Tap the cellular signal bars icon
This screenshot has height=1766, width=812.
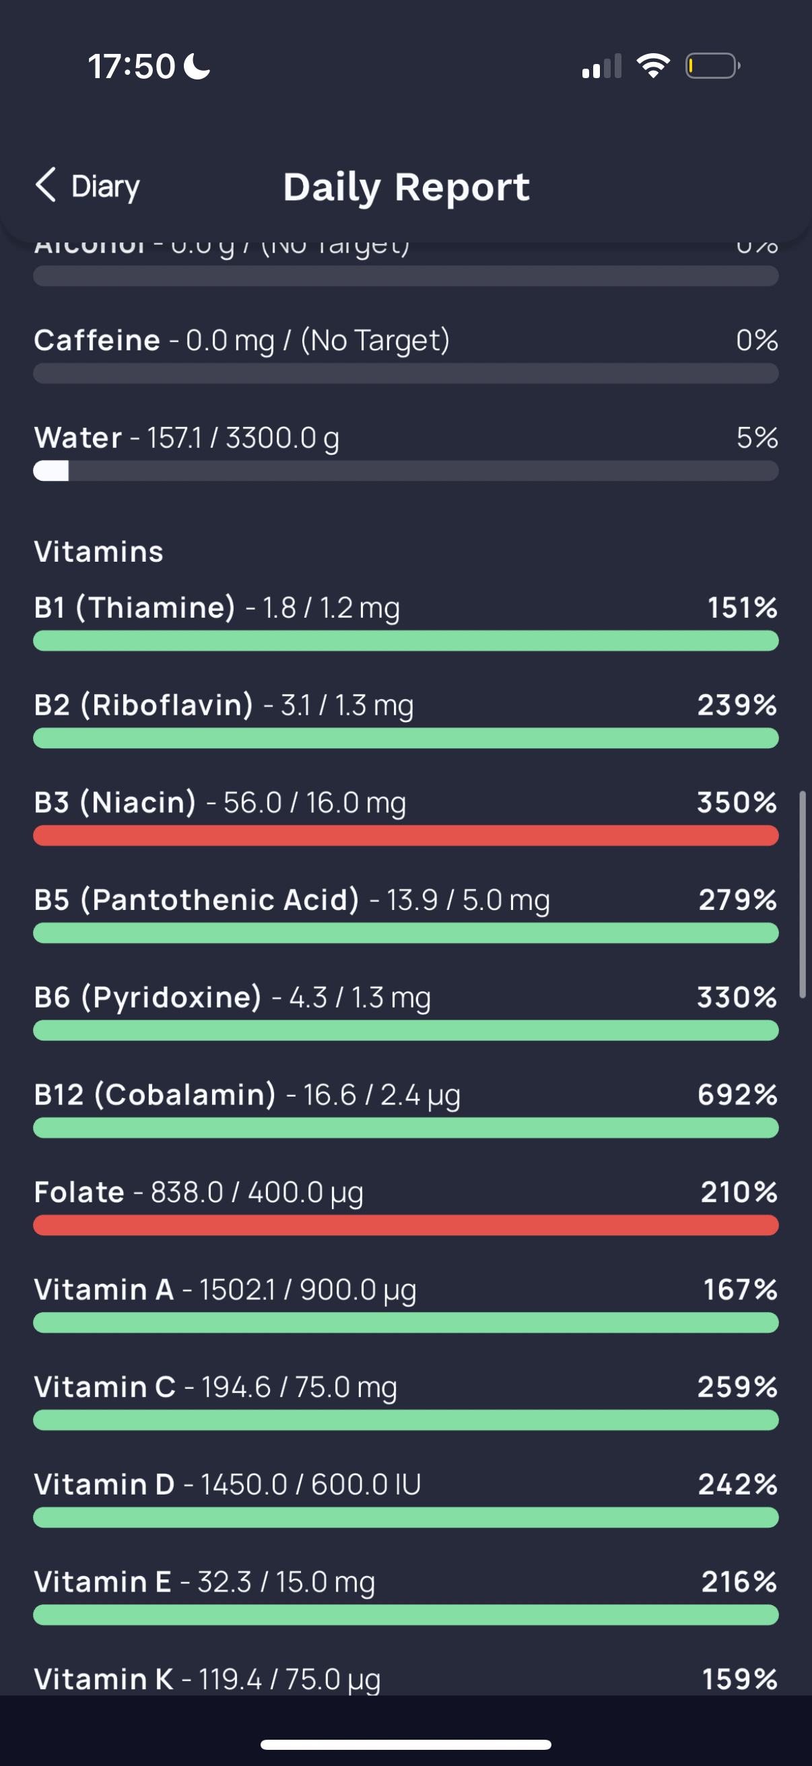(x=602, y=66)
